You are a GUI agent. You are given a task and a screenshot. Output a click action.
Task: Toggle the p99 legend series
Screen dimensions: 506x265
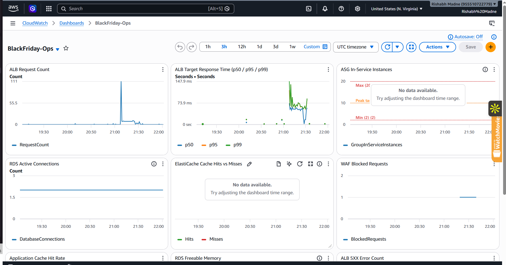[234, 145]
